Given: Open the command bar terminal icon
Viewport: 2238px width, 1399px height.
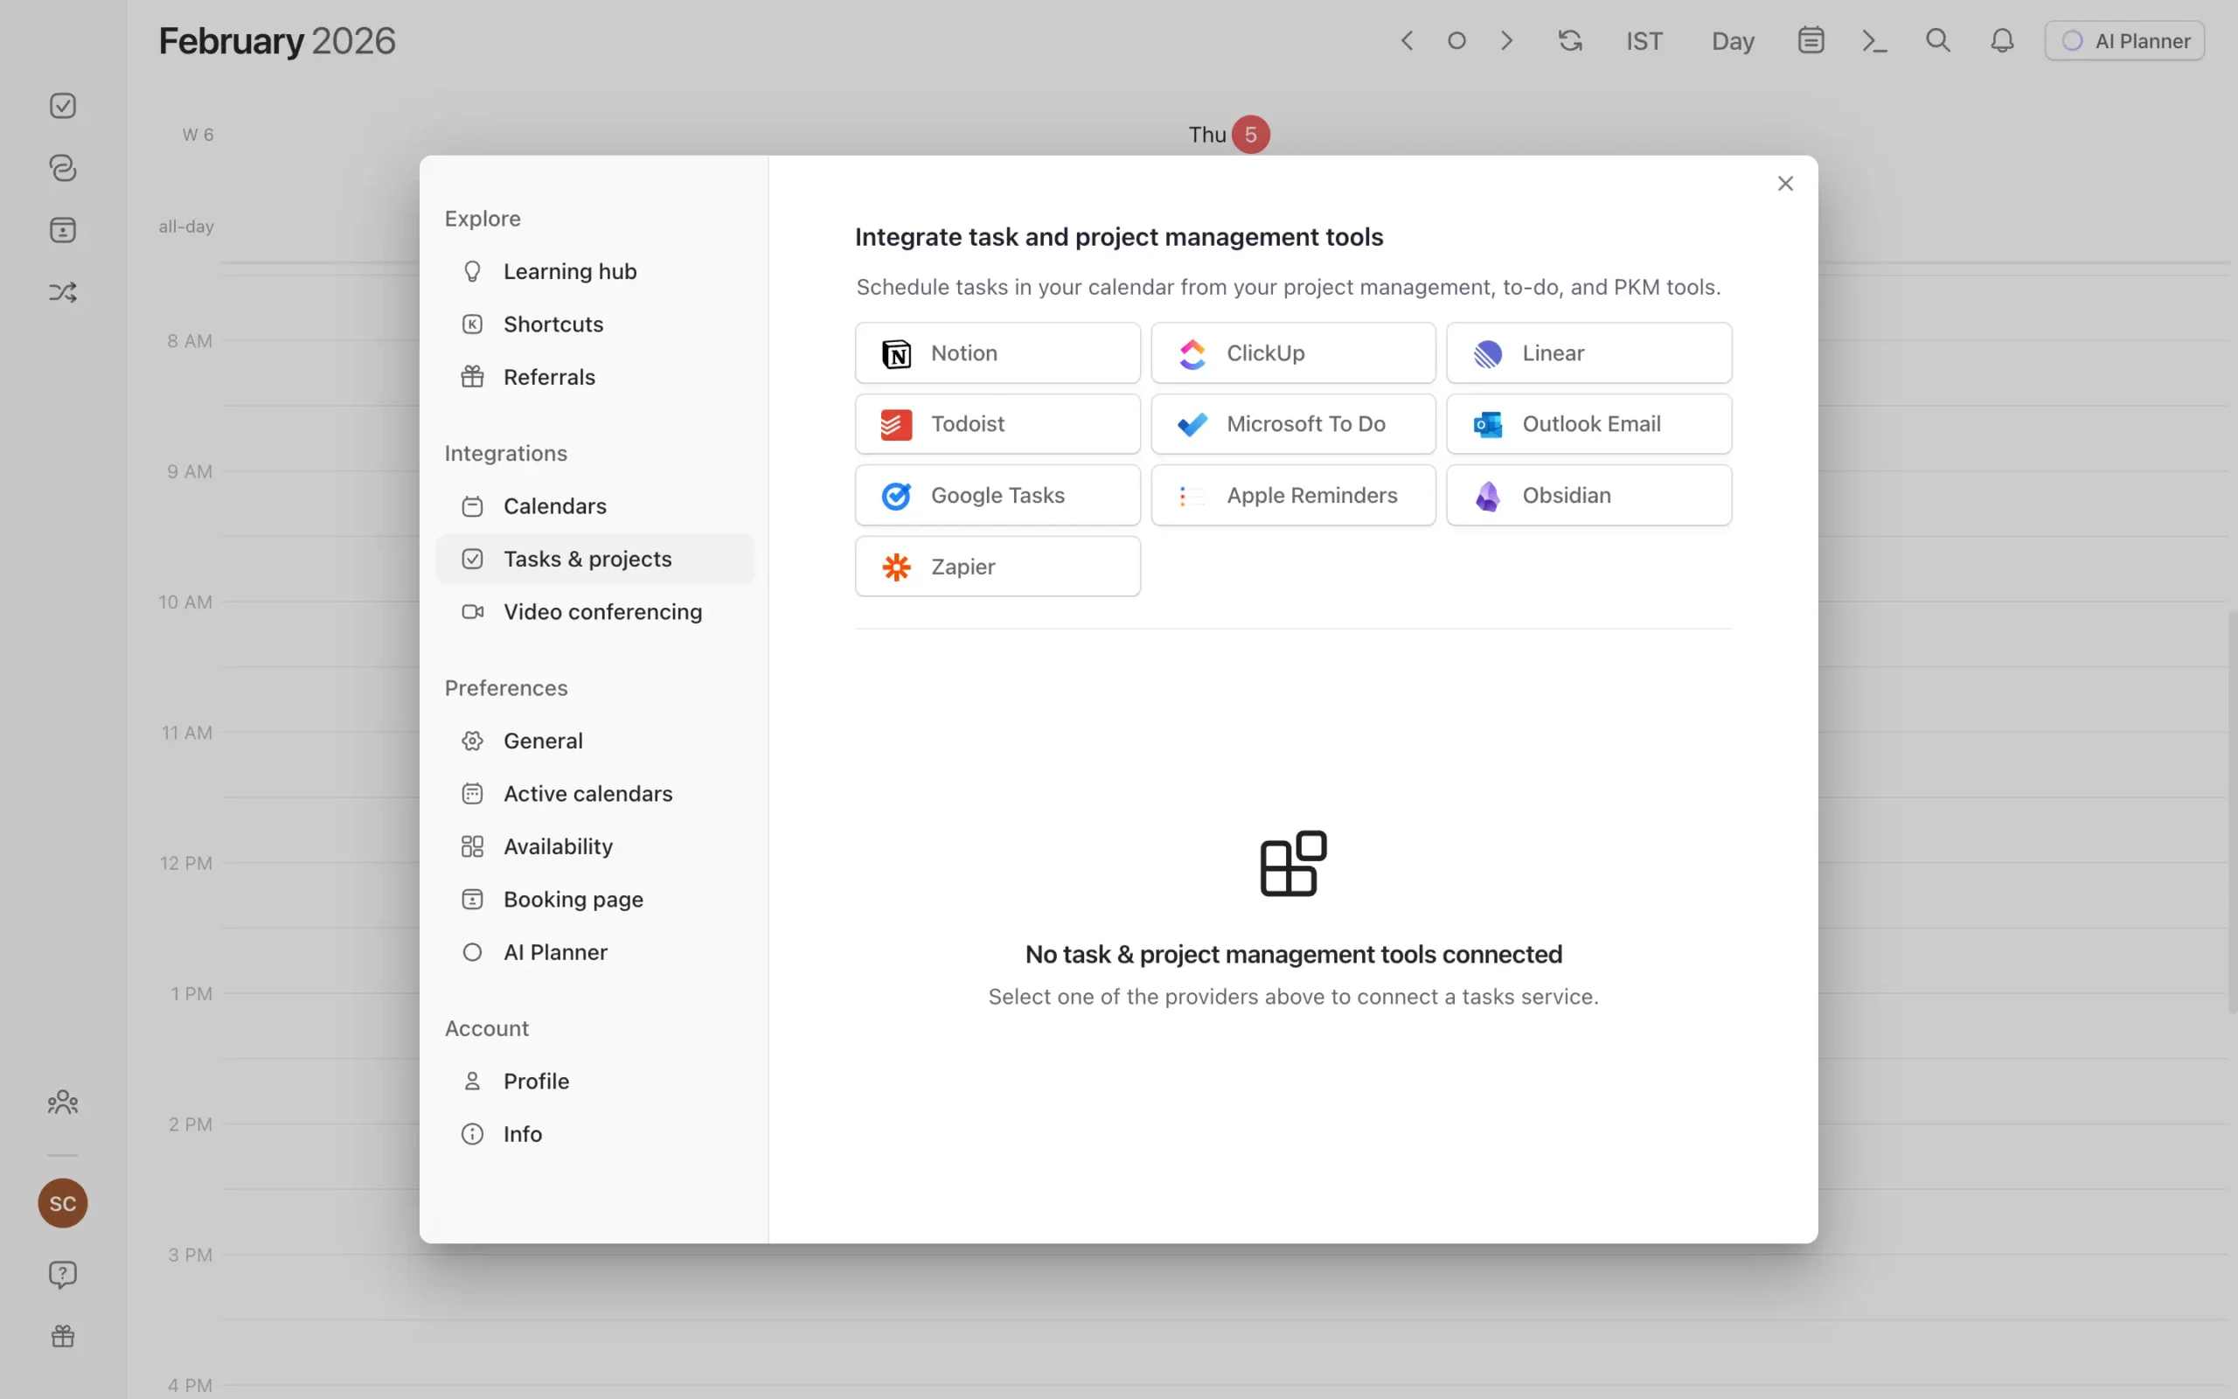Looking at the screenshot, I should point(1873,41).
